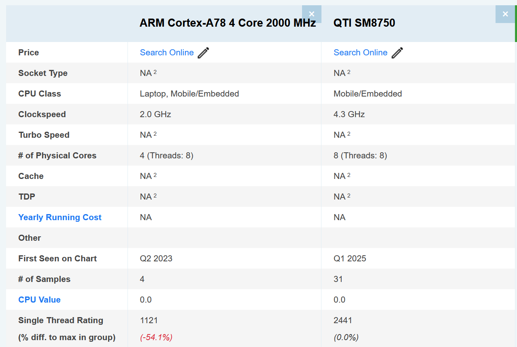This screenshot has height=347, width=517.
Task: Click the 1121 single thread rating
Action: click(149, 320)
